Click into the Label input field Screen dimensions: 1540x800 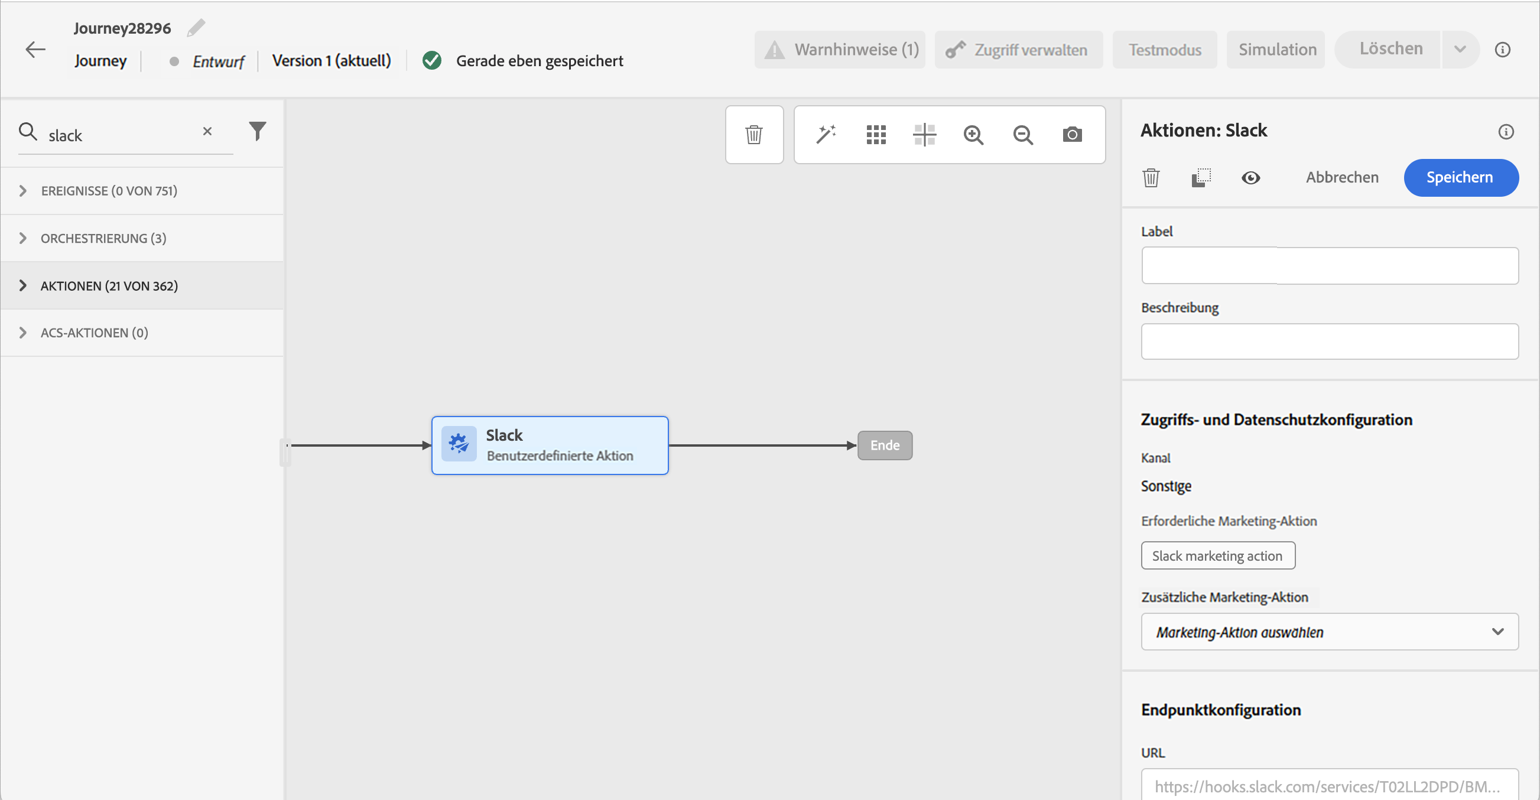pos(1329,265)
